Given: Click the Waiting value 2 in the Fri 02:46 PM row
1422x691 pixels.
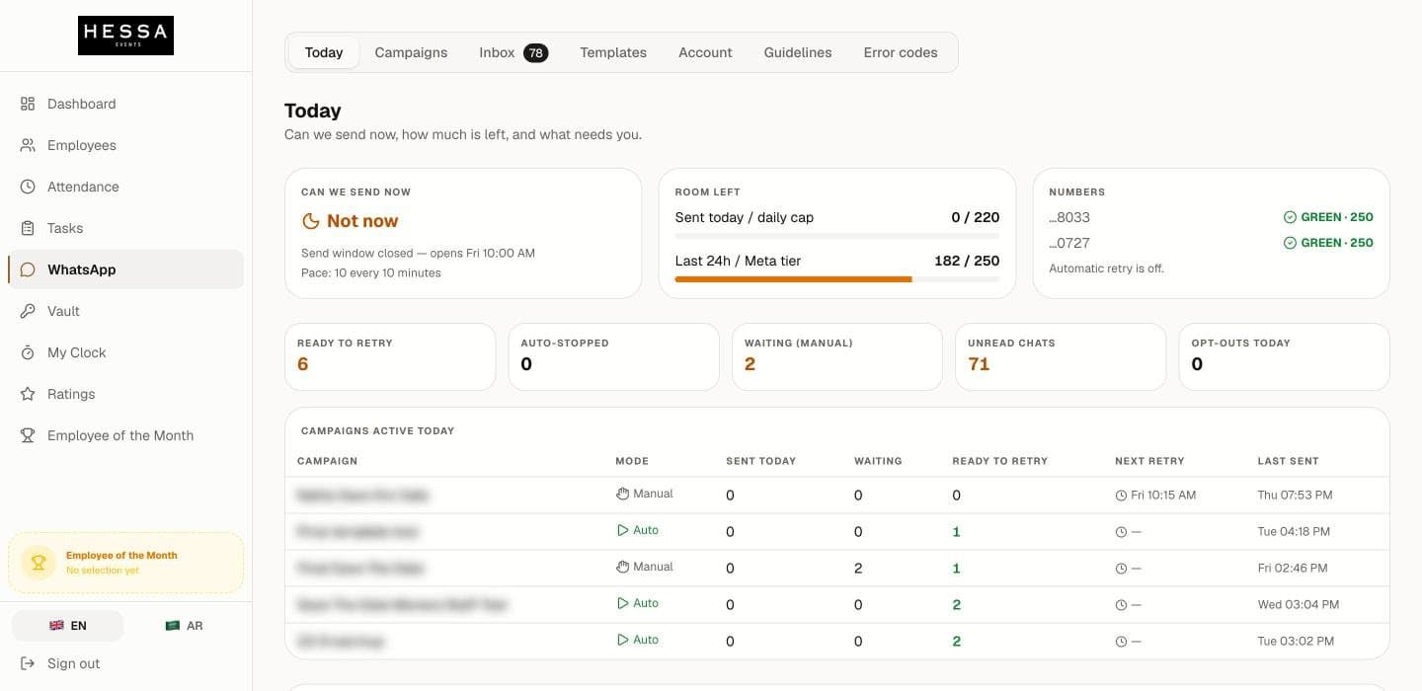Looking at the screenshot, I should pos(858,569).
